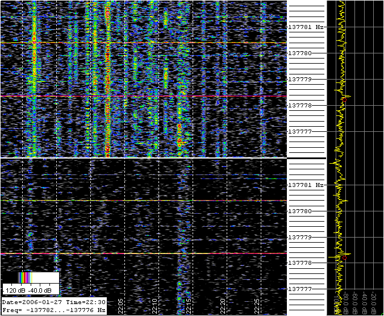The image size is (384, 316).
Task: Click the 22:05 time marker label
Action: pyautogui.click(x=120, y=306)
